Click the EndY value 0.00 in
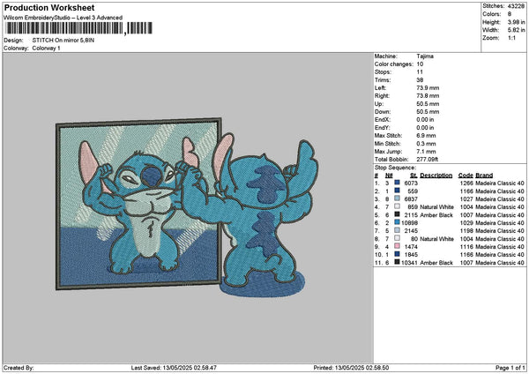The image size is (529, 374). click(426, 128)
